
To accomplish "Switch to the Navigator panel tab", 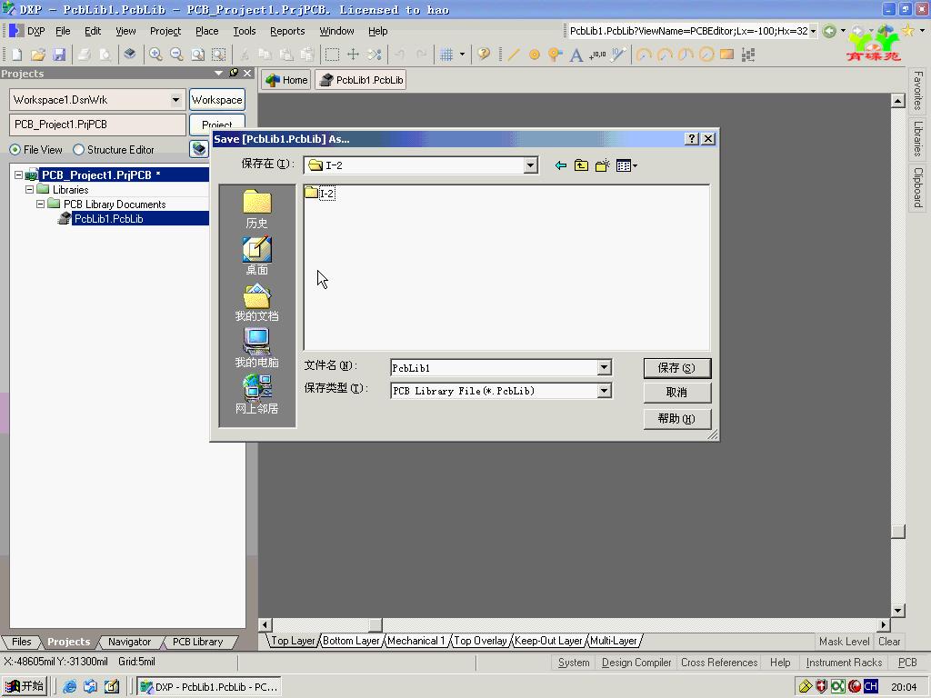I will pos(129,642).
